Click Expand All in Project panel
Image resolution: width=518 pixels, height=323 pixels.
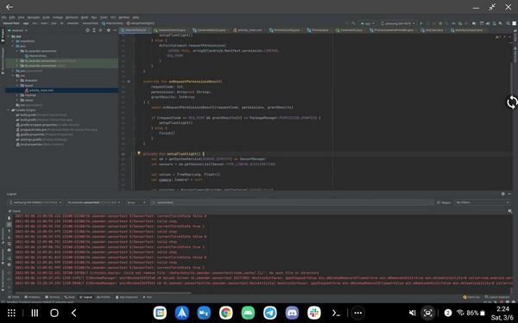pyautogui.click(x=94, y=30)
